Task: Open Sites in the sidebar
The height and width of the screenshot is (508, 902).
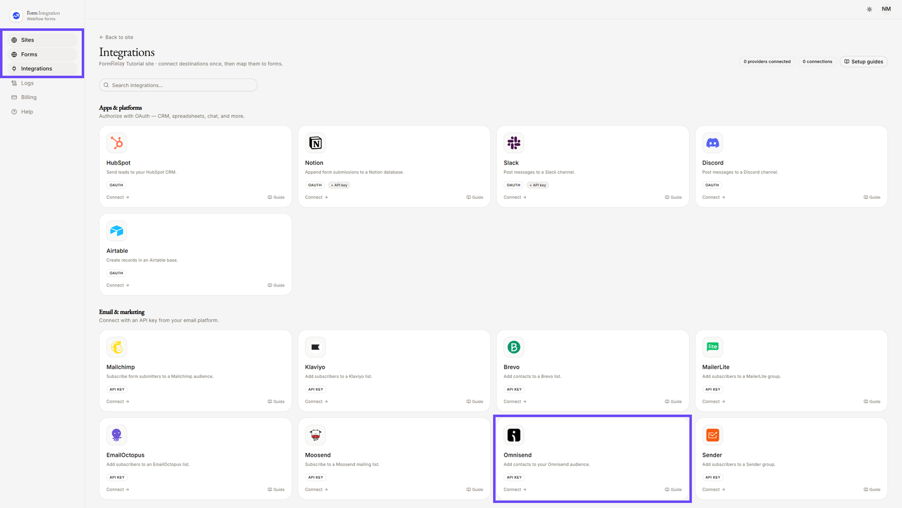Action: [x=42, y=40]
